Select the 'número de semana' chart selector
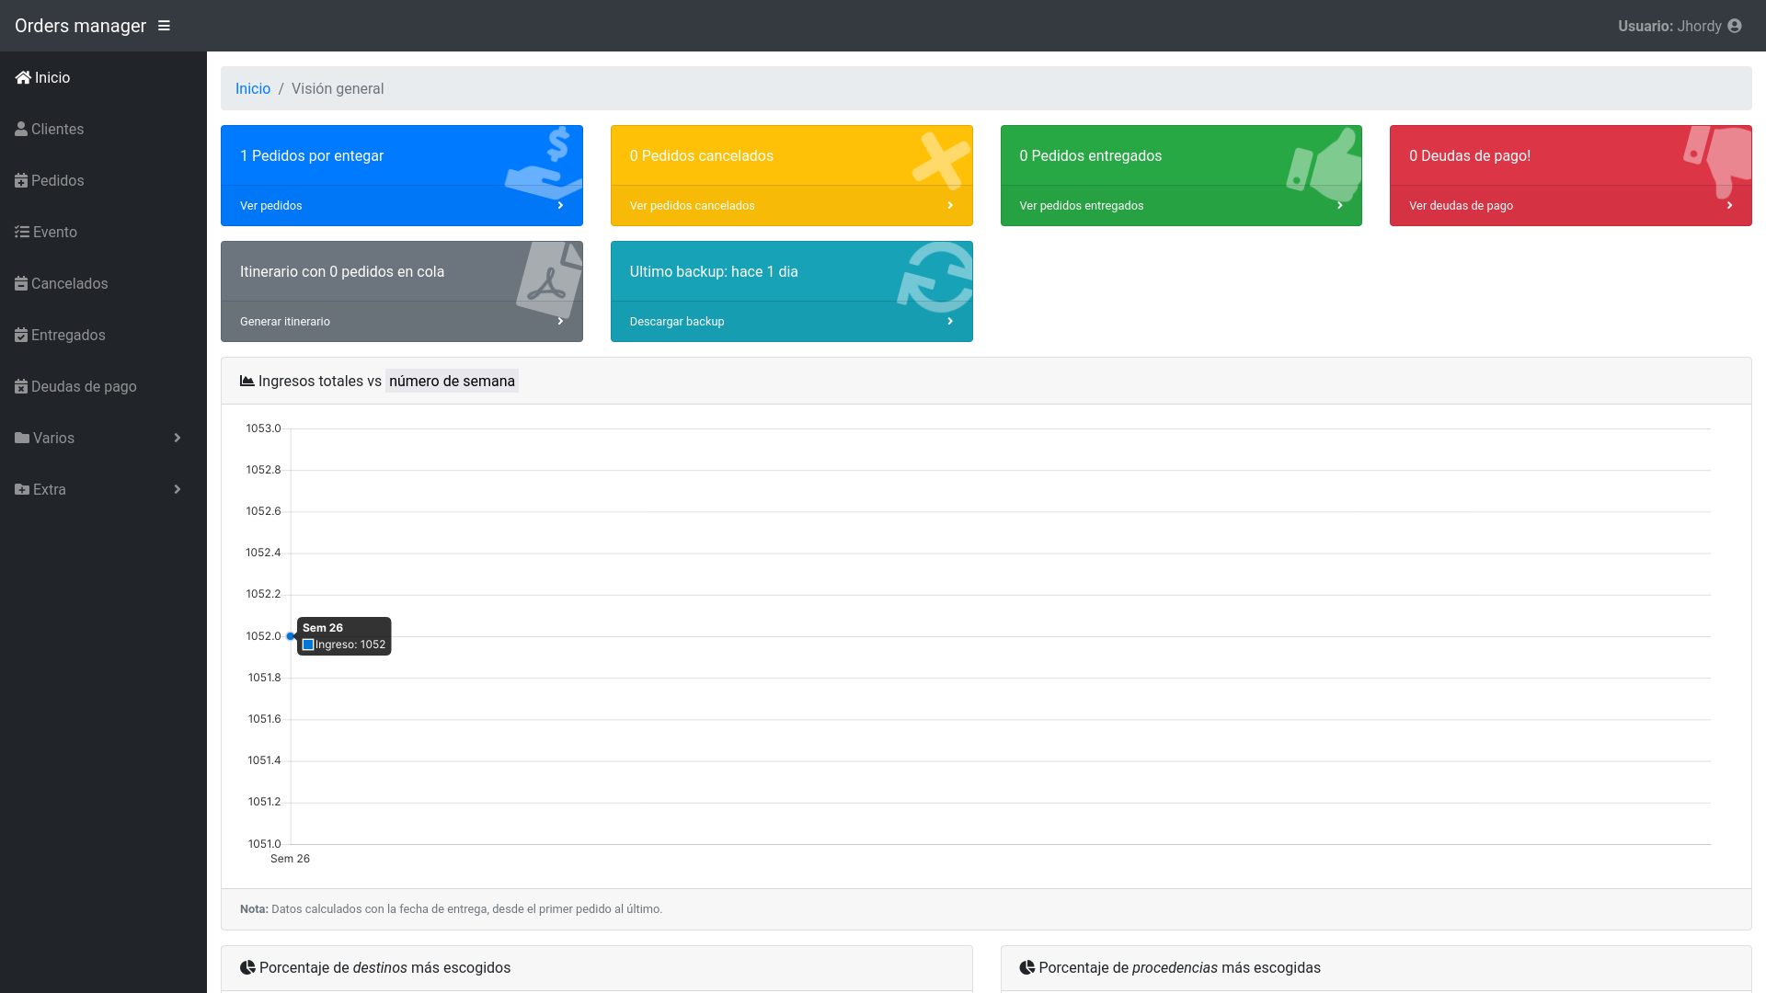The image size is (1766, 993). (x=452, y=381)
